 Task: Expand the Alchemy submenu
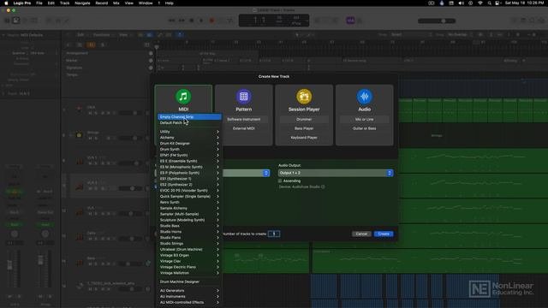coord(189,138)
